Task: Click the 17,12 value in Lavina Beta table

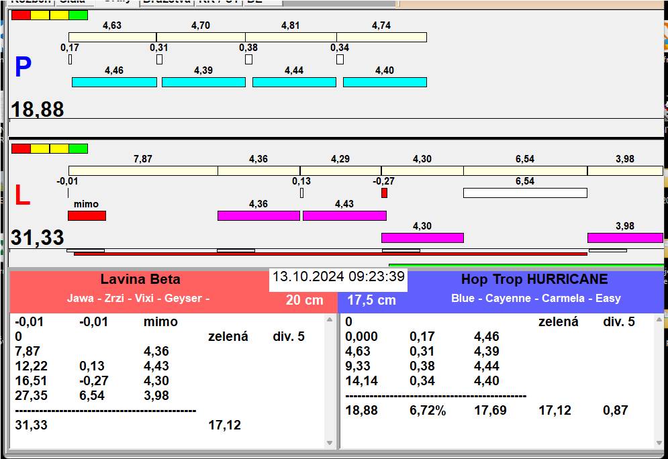Action: click(224, 425)
